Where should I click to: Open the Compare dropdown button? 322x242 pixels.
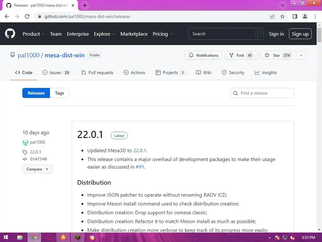[37, 169]
